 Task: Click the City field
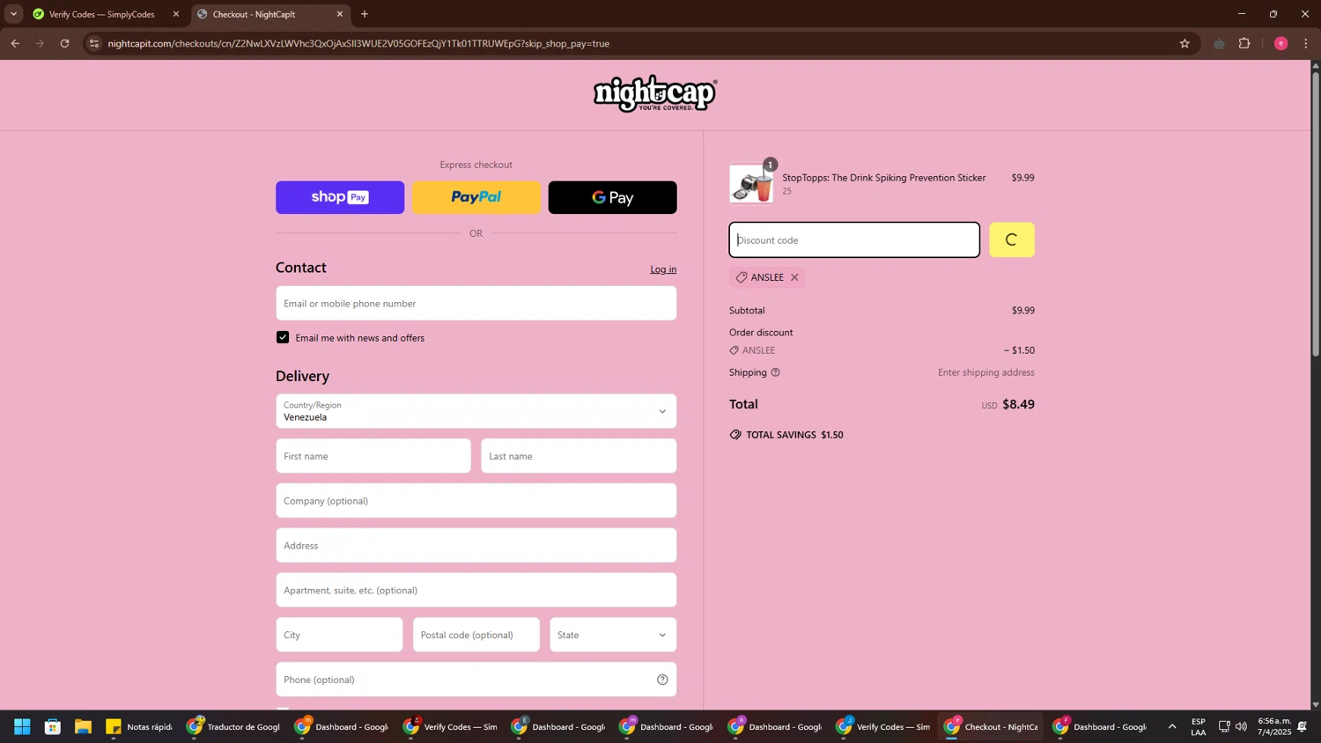(339, 635)
